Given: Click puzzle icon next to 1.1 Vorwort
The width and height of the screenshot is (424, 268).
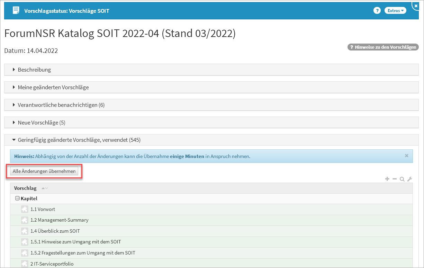Looking at the screenshot, I should click(24, 210).
